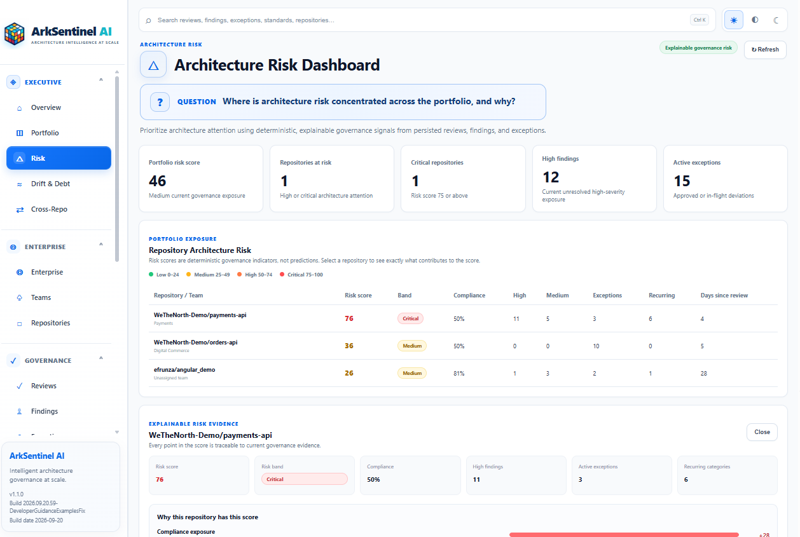Open the Findings page

point(59,411)
